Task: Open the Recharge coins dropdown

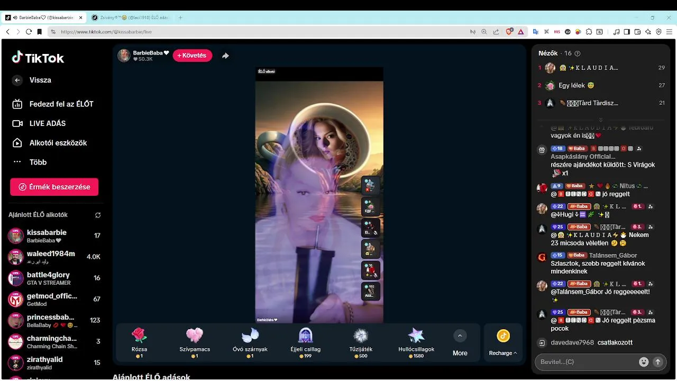Action: pos(503,343)
